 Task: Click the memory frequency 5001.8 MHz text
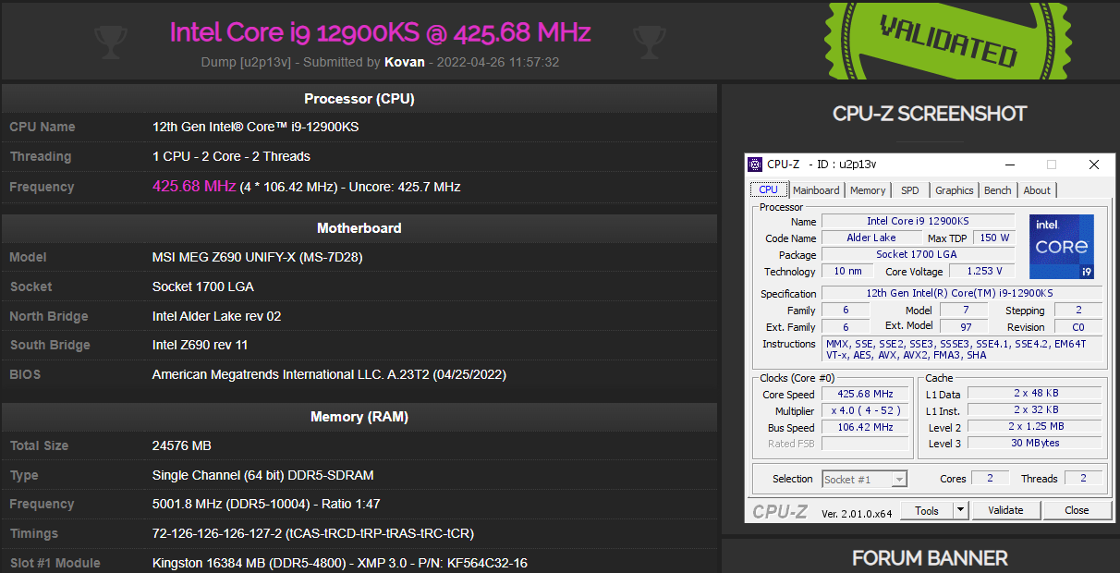tap(266, 504)
